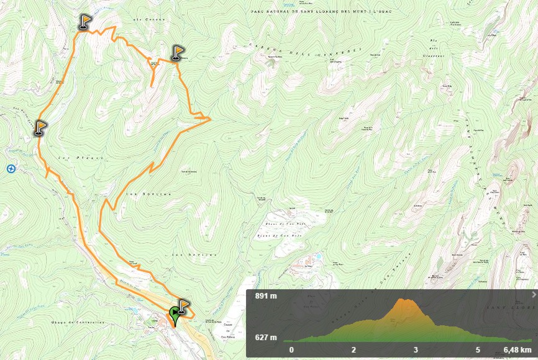Viewport: 538px width, 360px height.
Task: Select the 0 km tick on profile axis
Action: tap(291, 350)
